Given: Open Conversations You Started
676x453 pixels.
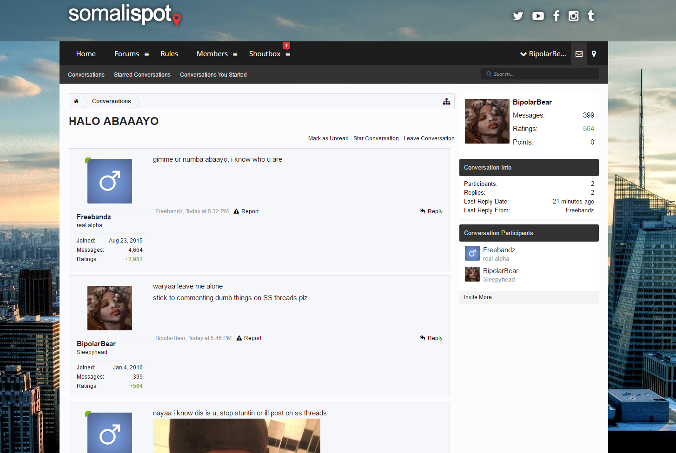Looking at the screenshot, I should click(x=213, y=75).
